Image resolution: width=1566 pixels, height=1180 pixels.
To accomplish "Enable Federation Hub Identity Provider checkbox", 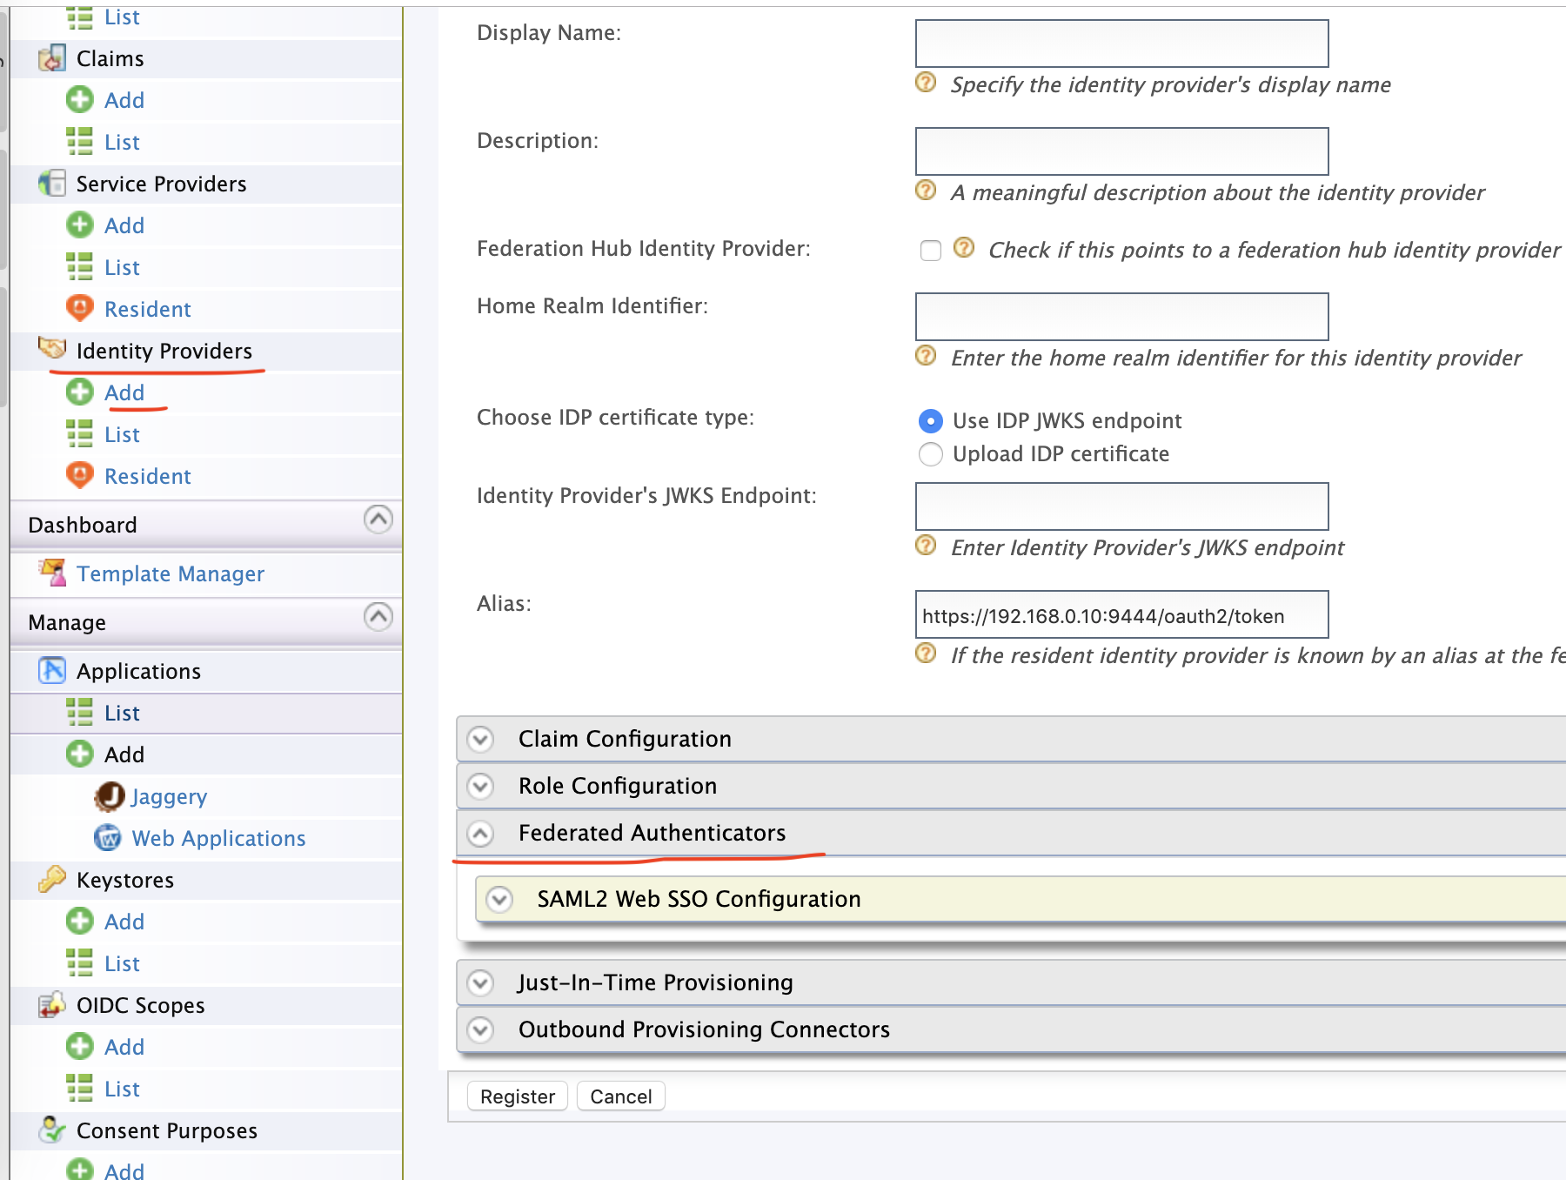I will pos(931,251).
